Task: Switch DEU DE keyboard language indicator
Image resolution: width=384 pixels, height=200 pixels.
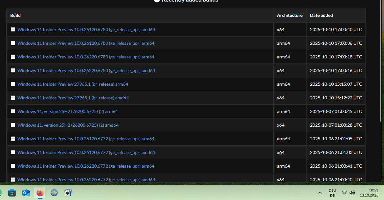Action: pyautogui.click(x=332, y=193)
